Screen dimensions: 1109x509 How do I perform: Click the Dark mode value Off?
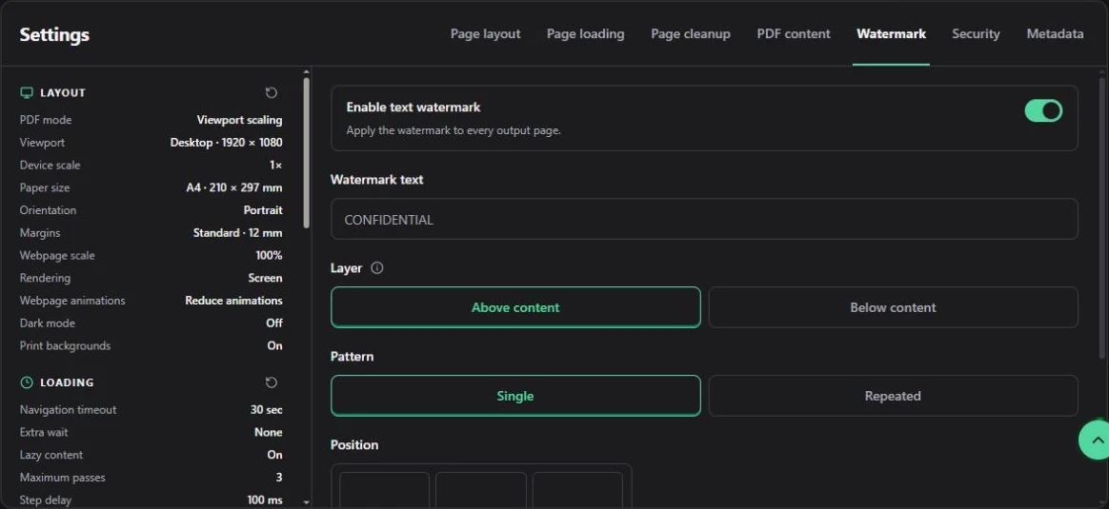coord(274,323)
